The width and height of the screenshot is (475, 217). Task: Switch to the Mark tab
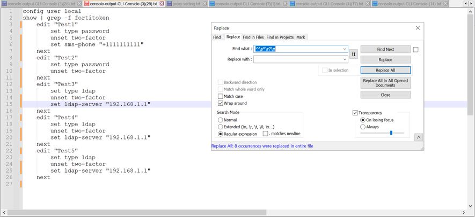coord(301,37)
